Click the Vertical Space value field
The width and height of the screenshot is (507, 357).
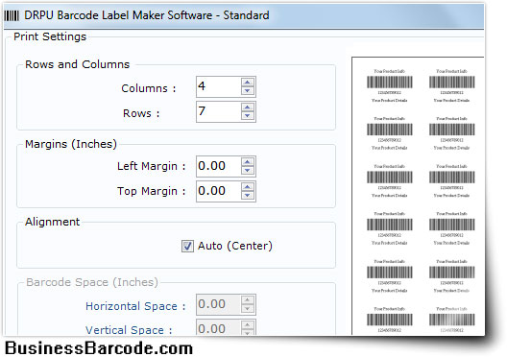[x=219, y=327]
